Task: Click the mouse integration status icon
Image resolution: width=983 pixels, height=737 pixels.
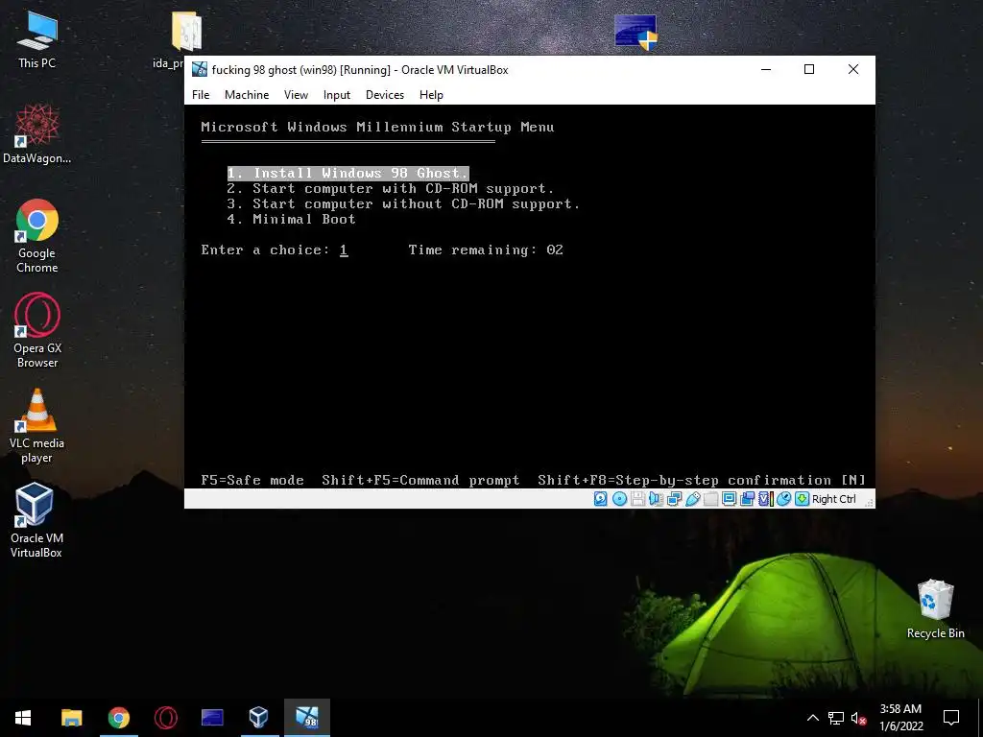Action: coord(783,499)
